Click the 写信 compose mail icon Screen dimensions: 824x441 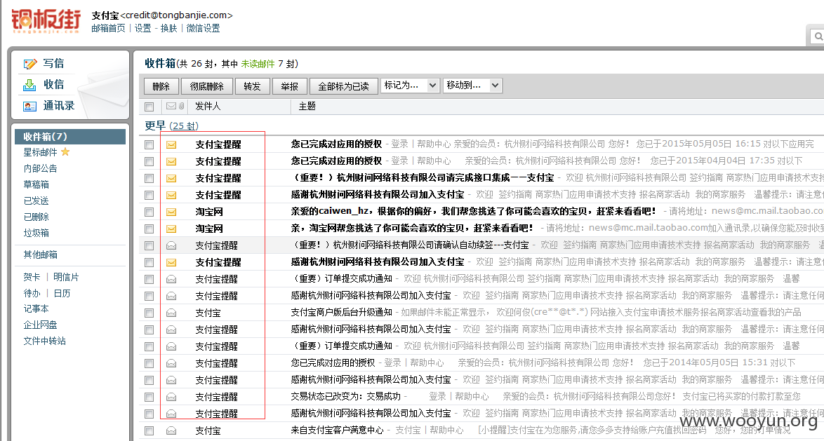30,64
